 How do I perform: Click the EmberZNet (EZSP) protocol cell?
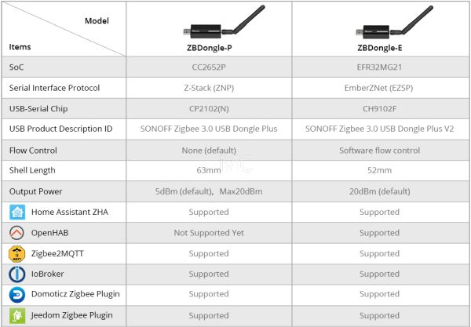(379, 88)
